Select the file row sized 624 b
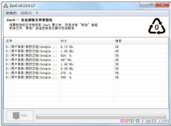The height and width of the screenshot is (126, 171). click(x=86, y=56)
